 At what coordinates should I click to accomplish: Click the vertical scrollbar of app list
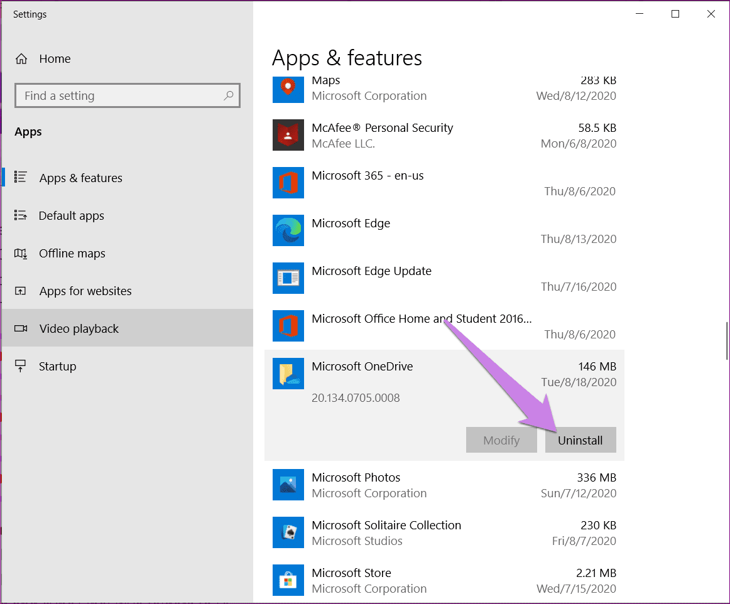click(727, 340)
